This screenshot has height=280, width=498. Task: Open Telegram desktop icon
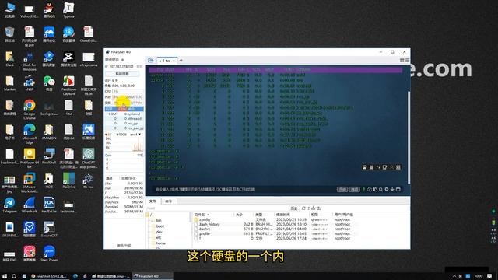pos(9,205)
